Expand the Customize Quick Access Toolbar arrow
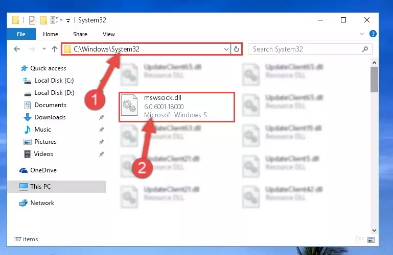 [x=68, y=20]
